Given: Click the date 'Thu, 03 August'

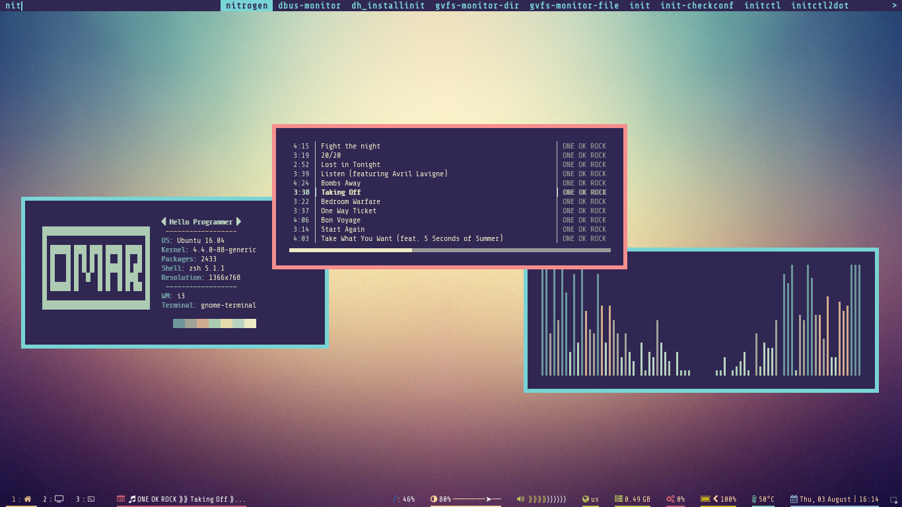Looking at the screenshot, I should [x=825, y=500].
